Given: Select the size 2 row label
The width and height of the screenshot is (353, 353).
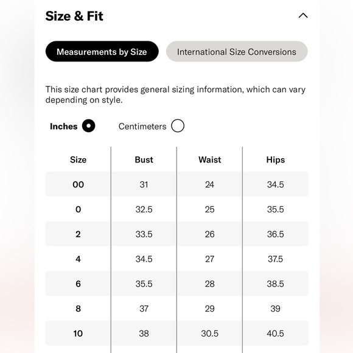Looking at the screenshot, I should 78,234.
